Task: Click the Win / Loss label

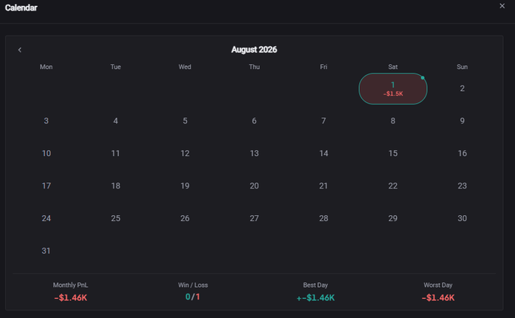Action: tap(193, 285)
